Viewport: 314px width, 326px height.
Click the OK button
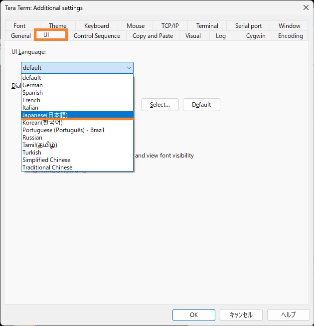(x=193, y=315)
